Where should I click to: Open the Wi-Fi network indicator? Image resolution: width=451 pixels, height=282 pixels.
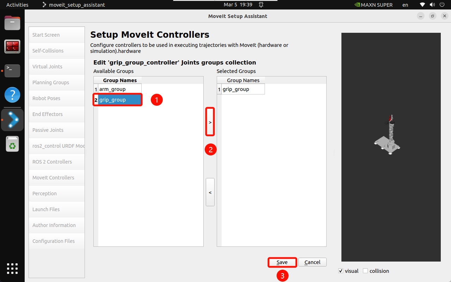pyautogui.click(x=422, y=5)
